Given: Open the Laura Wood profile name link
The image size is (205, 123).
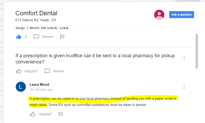Looking at the screenshot, I should (39, 85).
